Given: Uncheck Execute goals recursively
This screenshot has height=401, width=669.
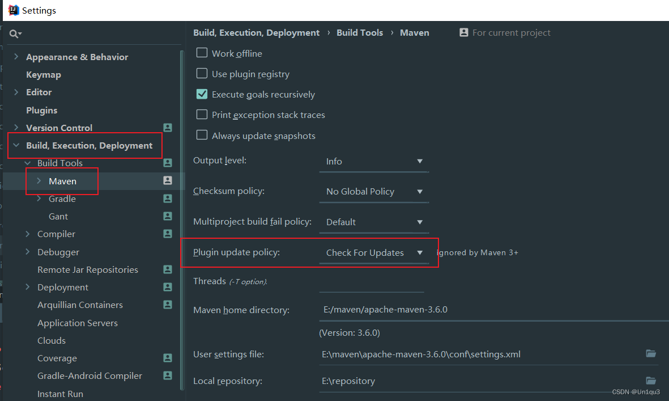Looking at the screenshot, I should coord(202,94).
